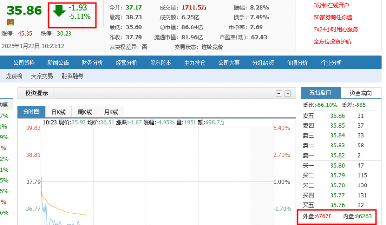Click the 总市值 value 86.84亿
Image resolution: width=386 pixels, height=225 pixels.
192,27
